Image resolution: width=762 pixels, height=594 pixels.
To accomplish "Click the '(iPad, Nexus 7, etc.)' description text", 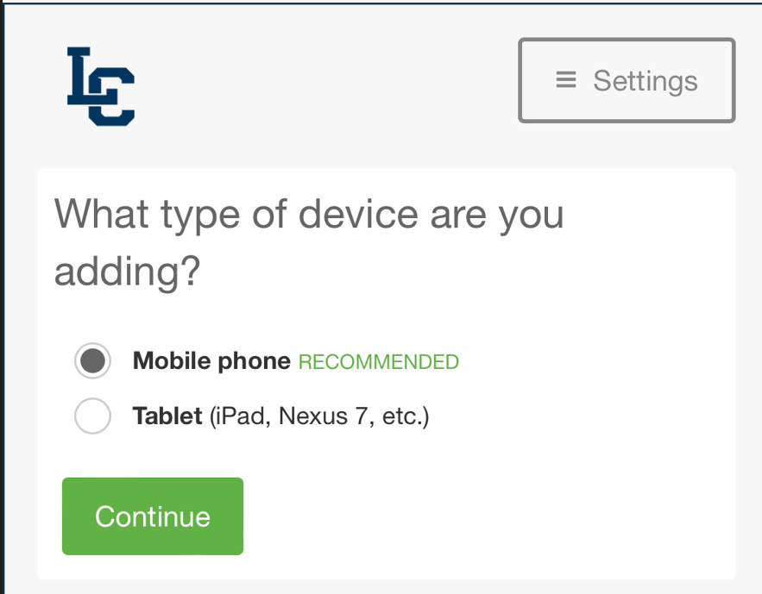I will click(319, 416).
